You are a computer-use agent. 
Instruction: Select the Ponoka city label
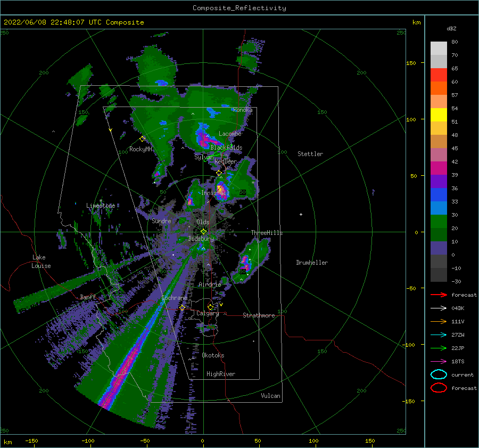click(x=243, y=110)
